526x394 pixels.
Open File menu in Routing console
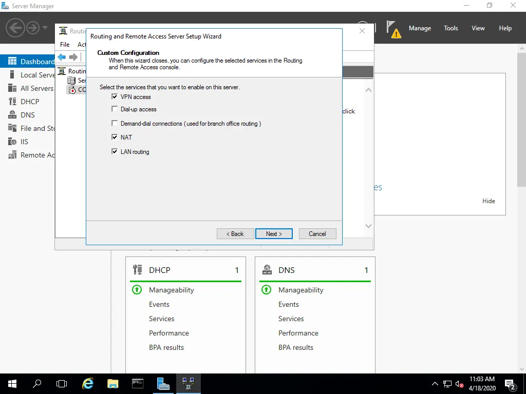point(65,44)
